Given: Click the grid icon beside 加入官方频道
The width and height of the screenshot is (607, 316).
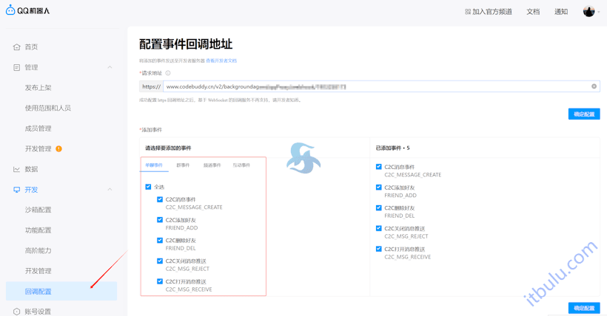Looking at the screenshot, I should (x=468, y=12).
